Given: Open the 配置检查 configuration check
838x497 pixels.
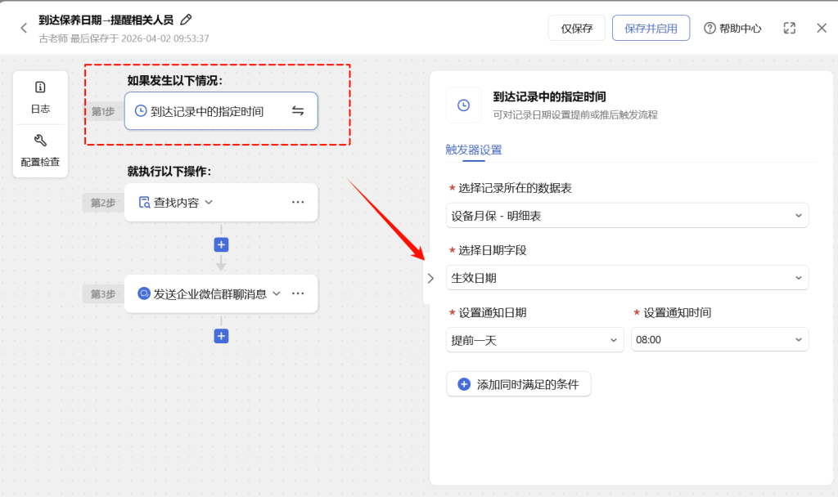Looking at the screenshot, I should (40, 151).
